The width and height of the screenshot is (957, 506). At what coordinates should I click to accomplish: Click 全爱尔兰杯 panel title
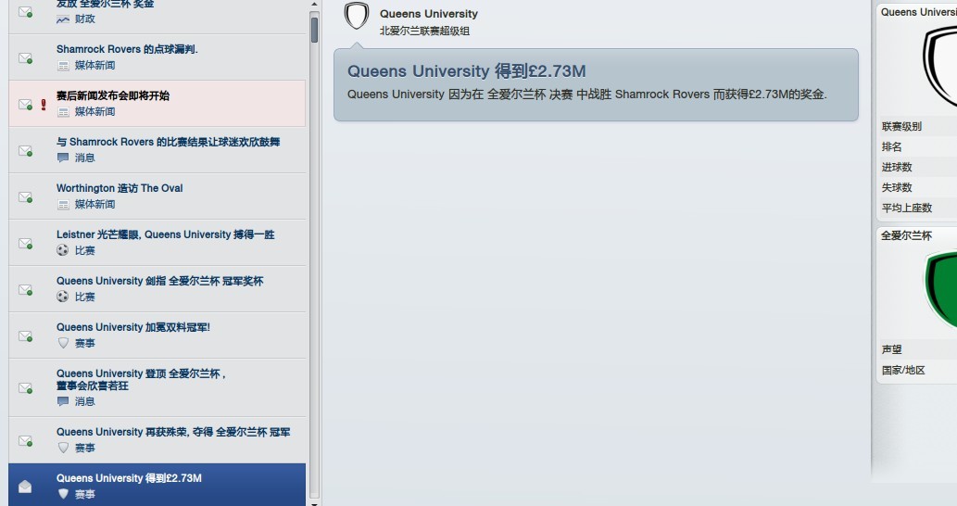(906, 235)
